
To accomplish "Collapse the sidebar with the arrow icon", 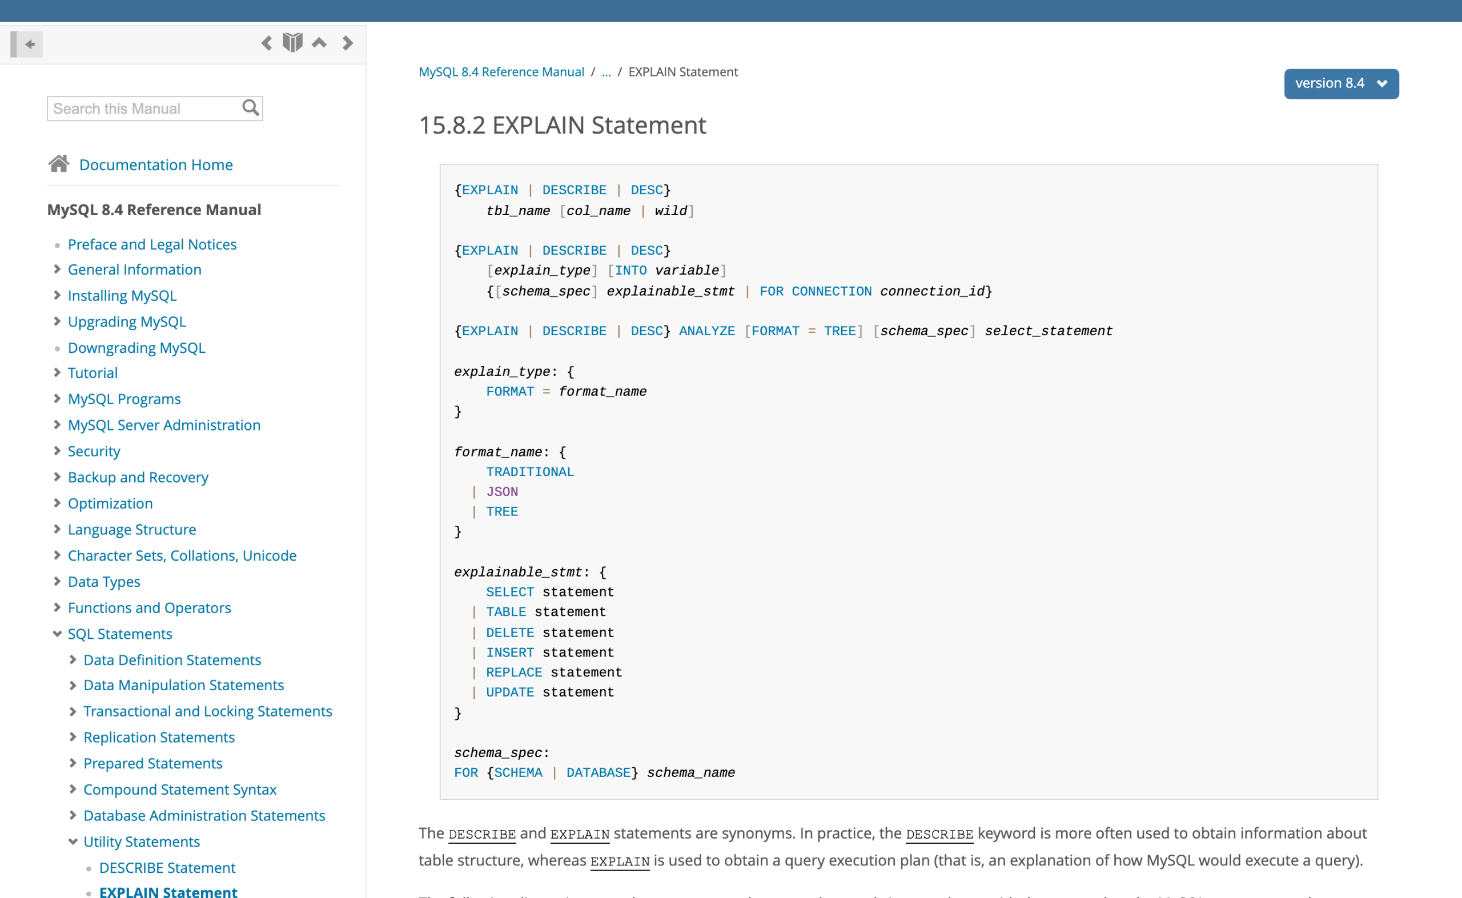I will point(26,44).
